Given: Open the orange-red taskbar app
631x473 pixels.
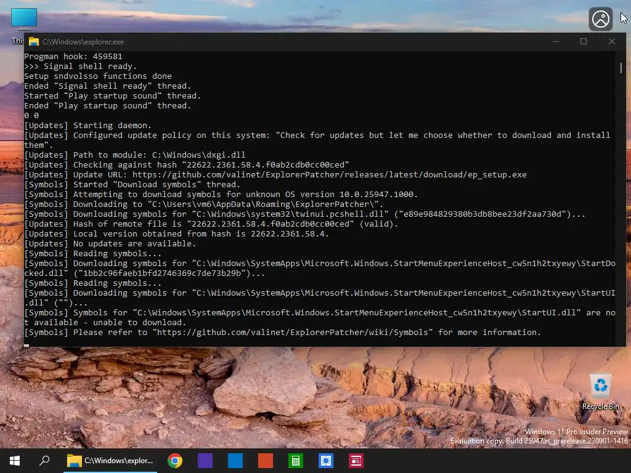Looking at the screenshot, I should click(x=266, y=461).
